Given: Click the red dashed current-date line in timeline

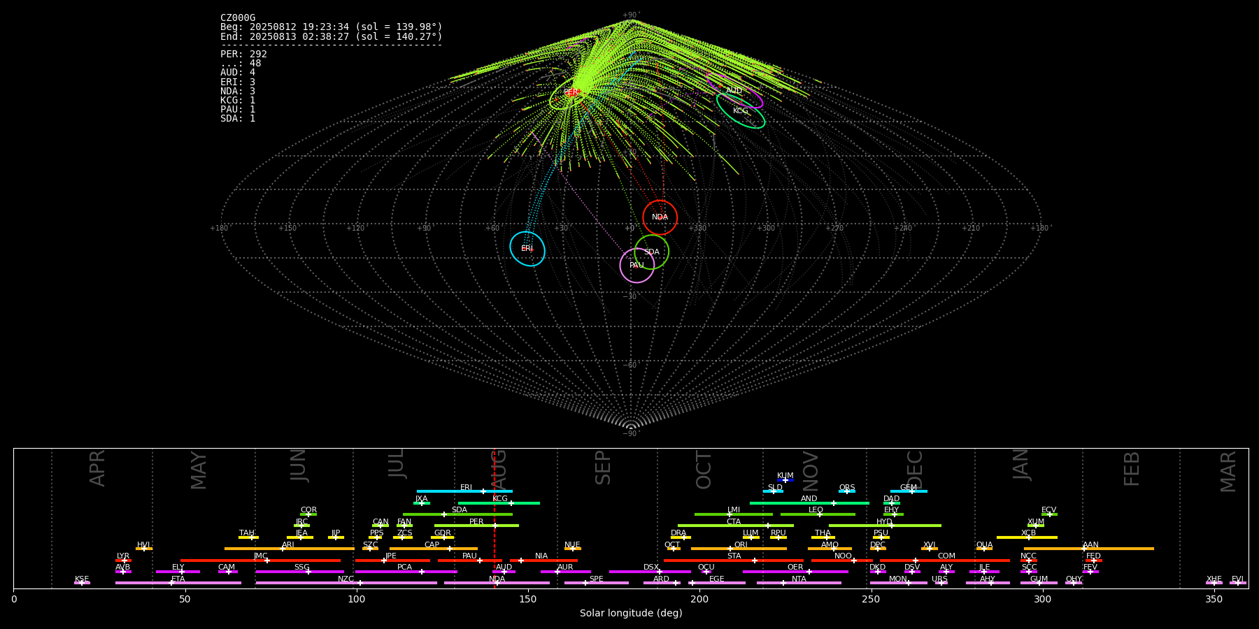Looking at the screenshot, I should pyautogui.click(x=494, y=518).
